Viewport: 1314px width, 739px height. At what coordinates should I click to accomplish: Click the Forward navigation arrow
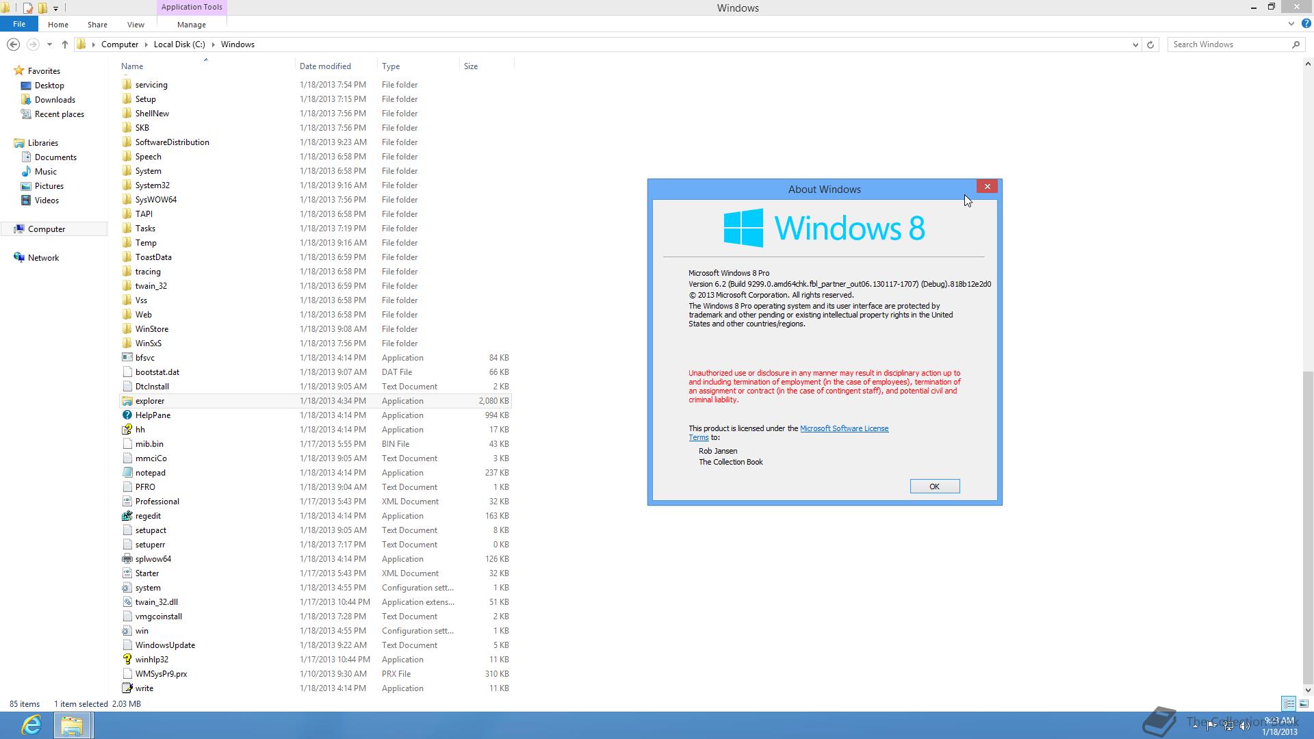[x=32, y=44]
